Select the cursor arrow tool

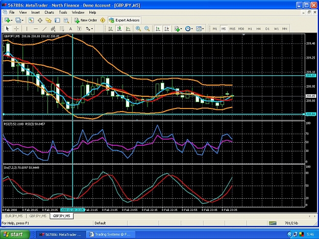[x=8, y=29]
